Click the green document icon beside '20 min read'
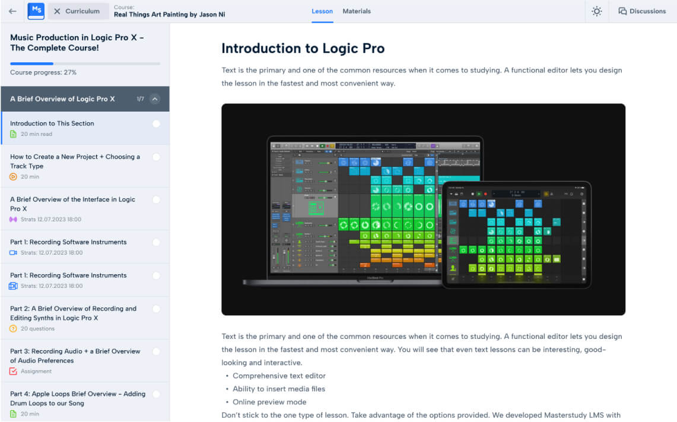 (x=14, y=134)
